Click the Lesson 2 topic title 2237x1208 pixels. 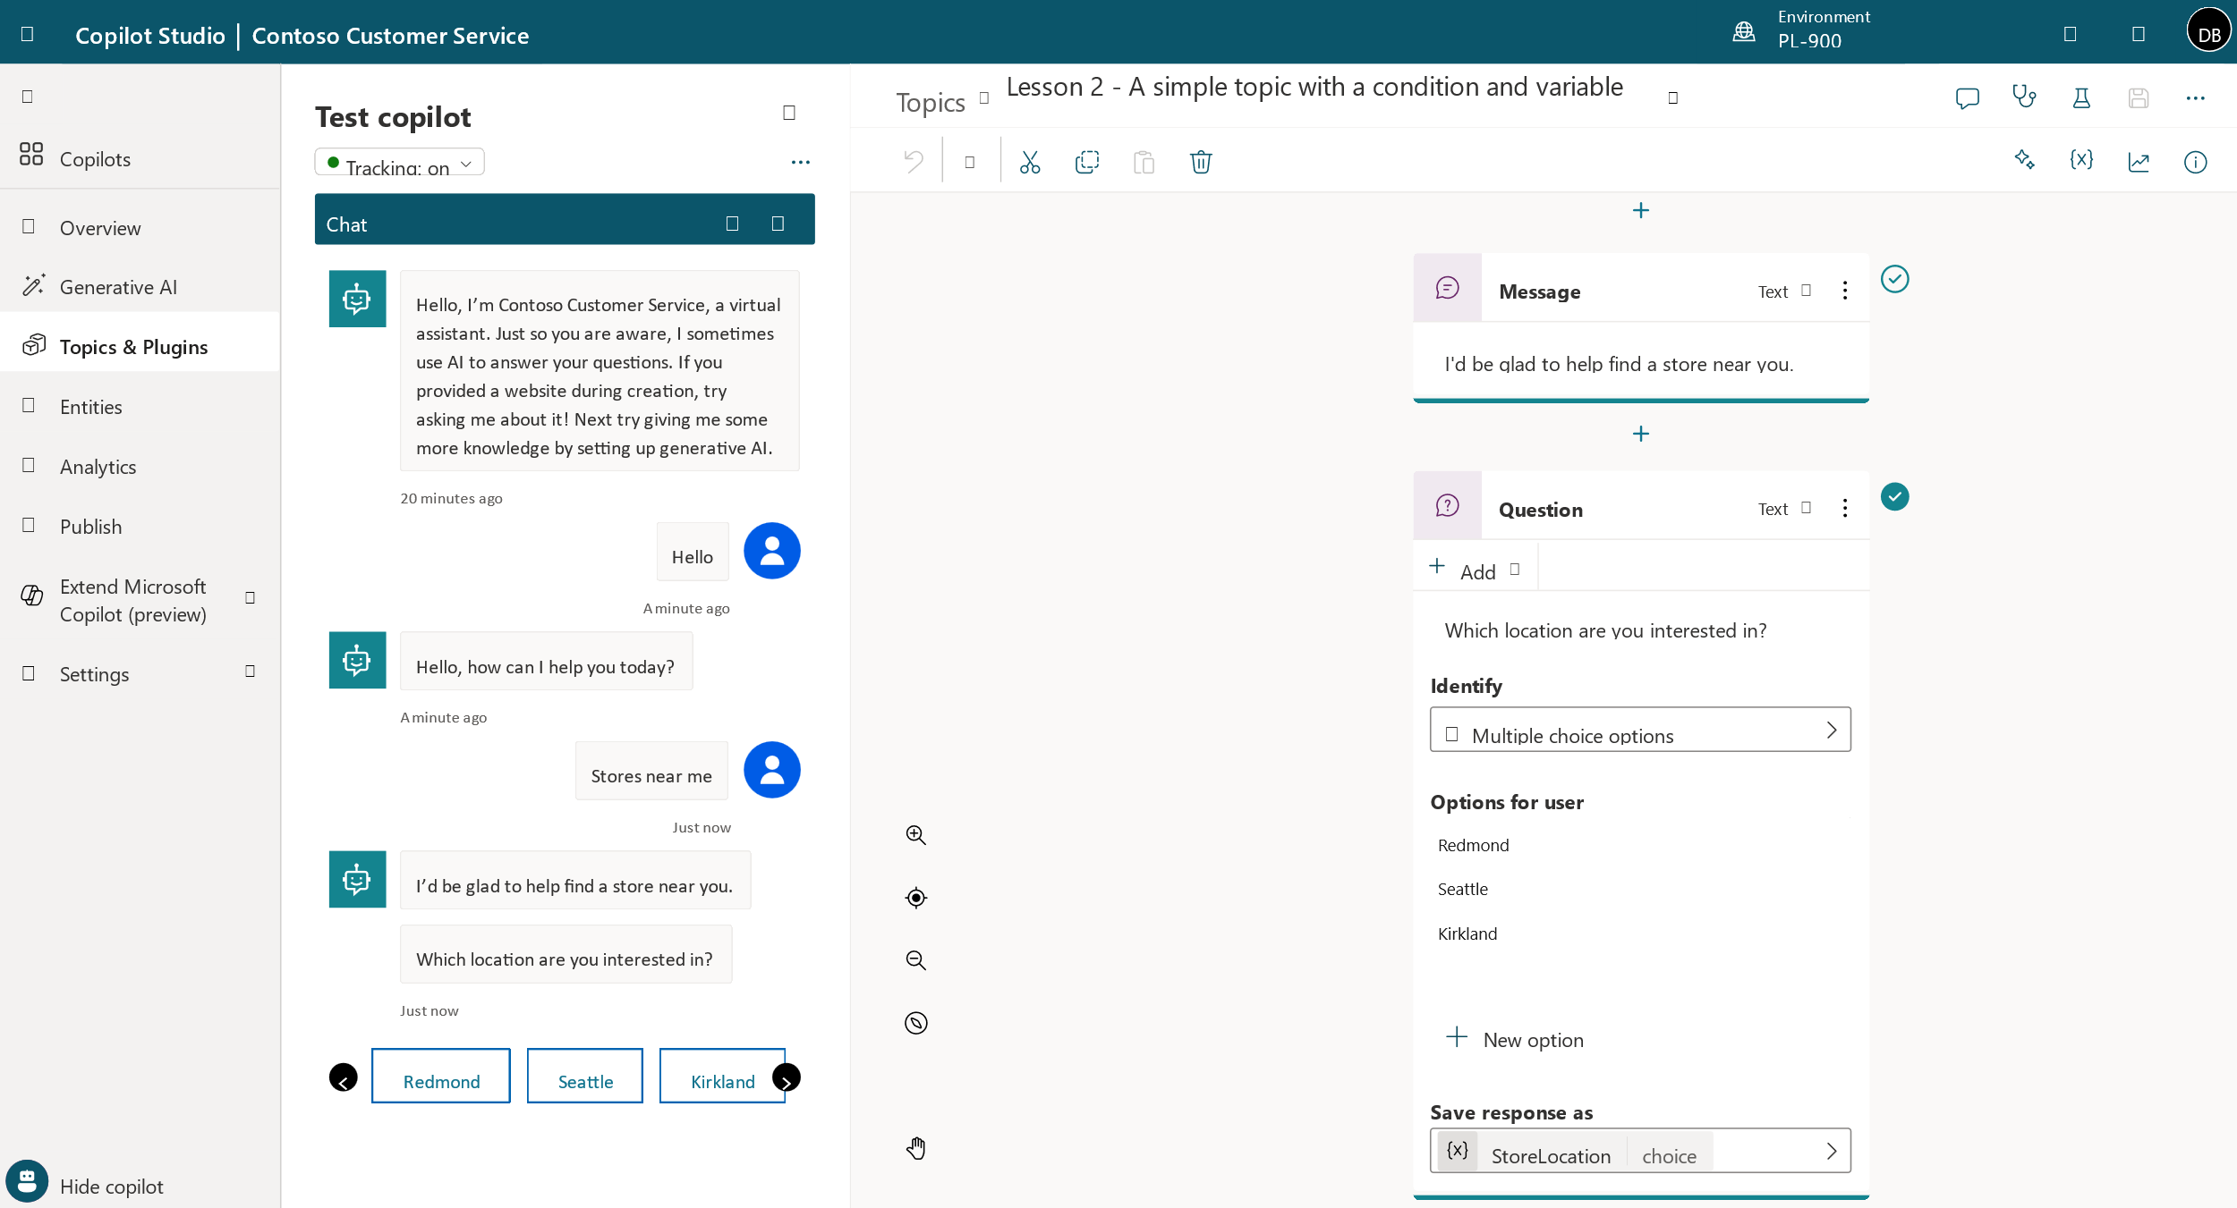pos(1314,87)
